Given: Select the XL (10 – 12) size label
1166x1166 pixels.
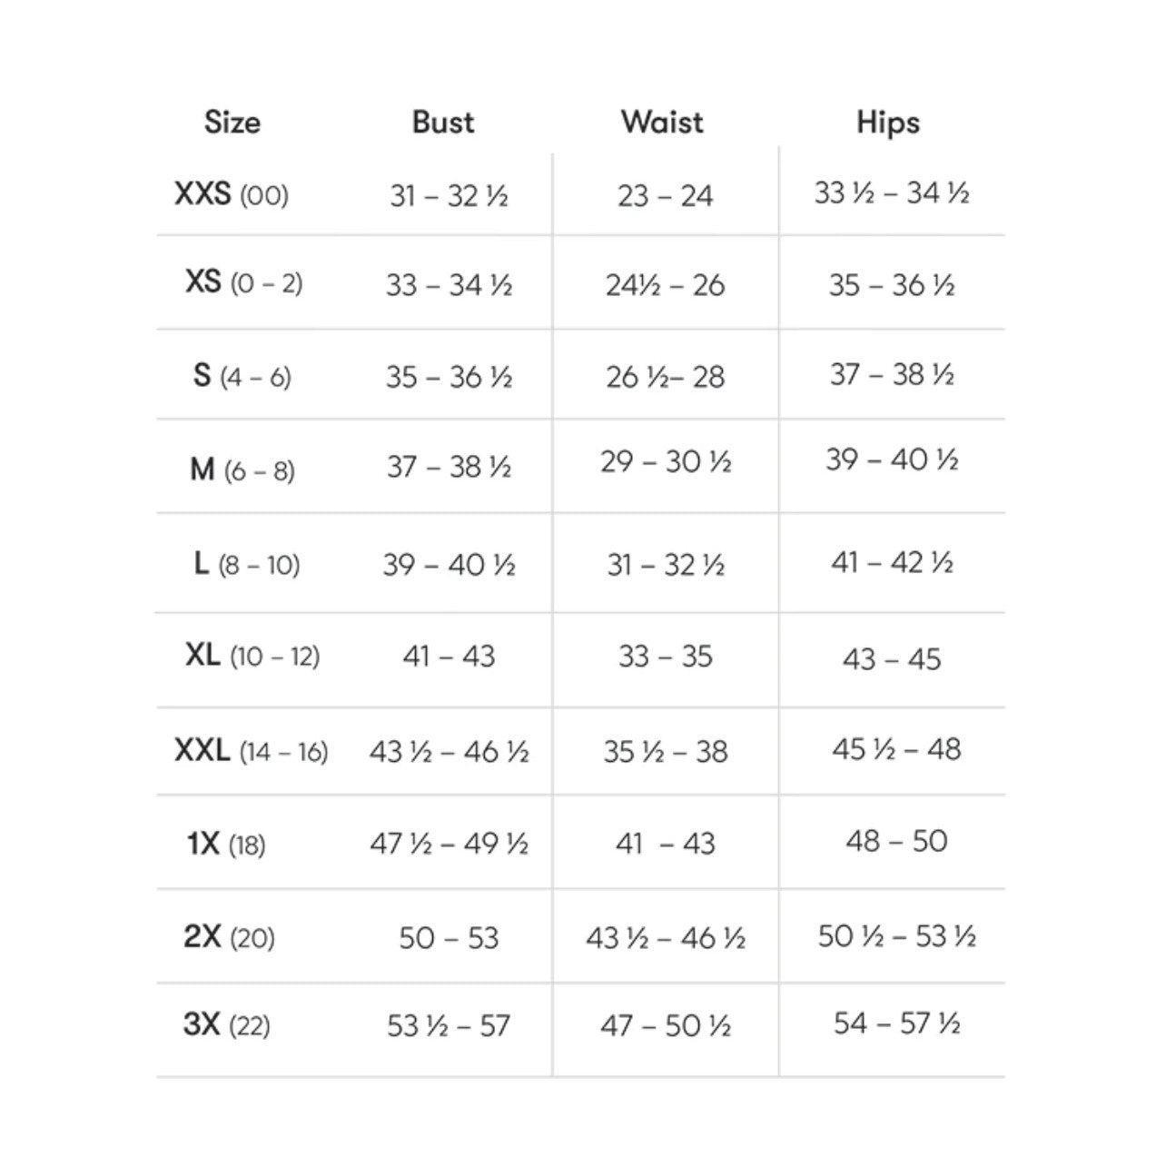Looking at the screenshot, I should pos(252,656).
